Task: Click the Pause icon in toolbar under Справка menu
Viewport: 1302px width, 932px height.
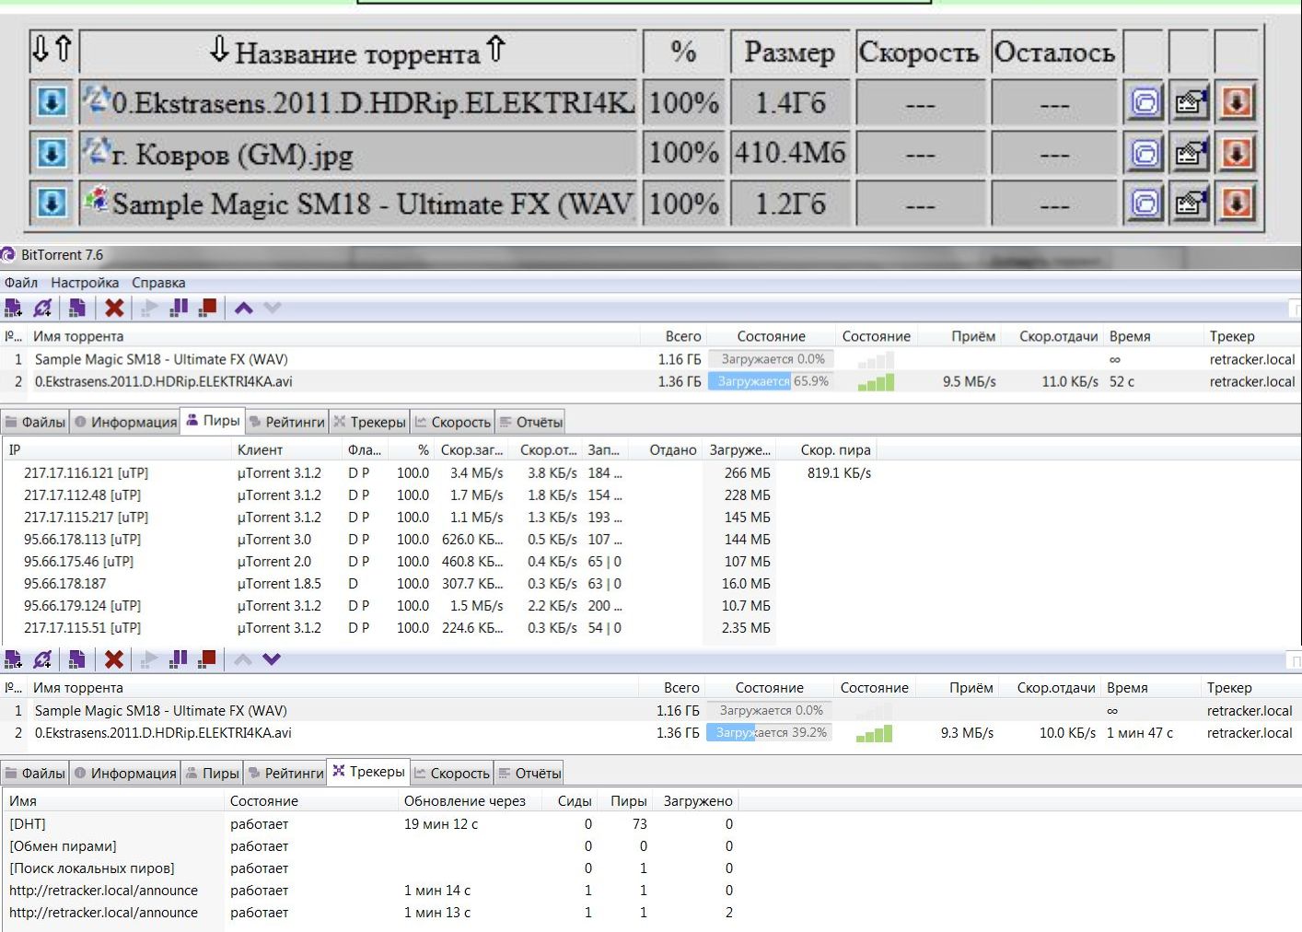Action: point(179,308)
